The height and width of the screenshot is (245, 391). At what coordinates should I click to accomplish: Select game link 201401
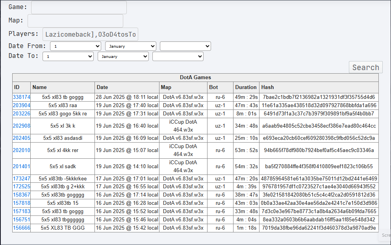[x=21, y=166]
